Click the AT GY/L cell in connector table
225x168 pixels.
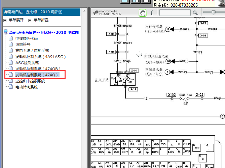click(x=109, y=143)
